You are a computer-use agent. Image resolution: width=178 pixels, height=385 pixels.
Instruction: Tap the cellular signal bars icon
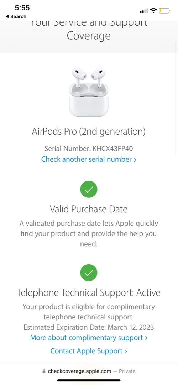pos(144,11)
